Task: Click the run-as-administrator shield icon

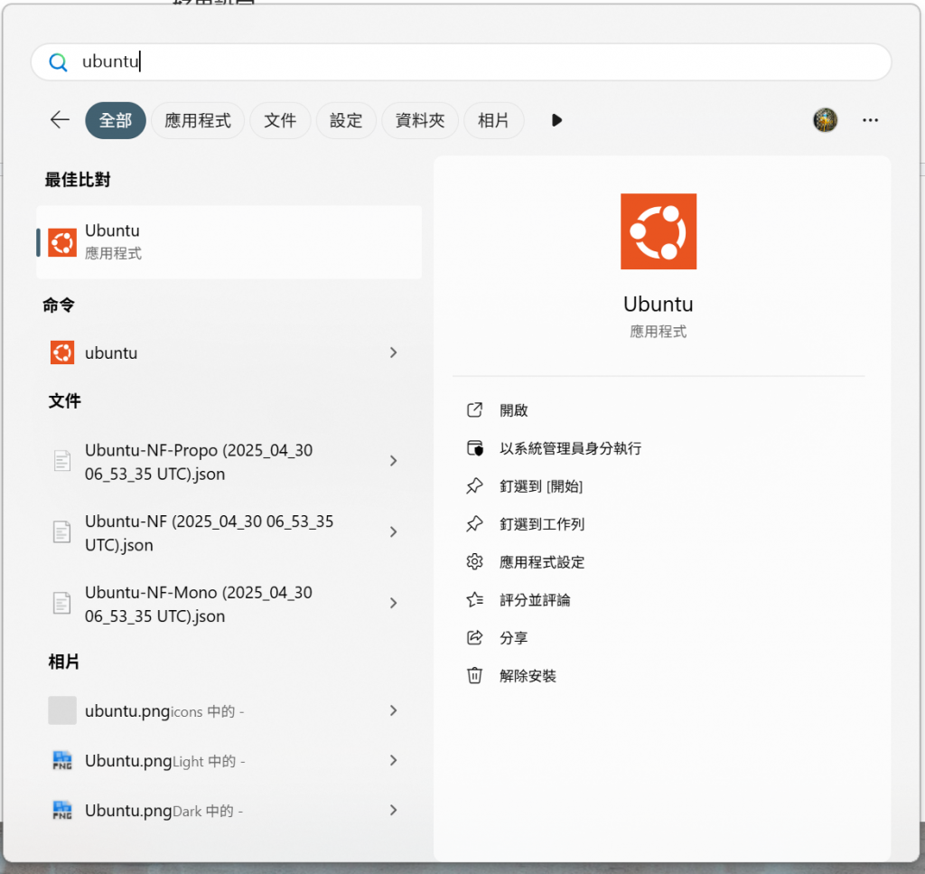Action: (475, 448)
